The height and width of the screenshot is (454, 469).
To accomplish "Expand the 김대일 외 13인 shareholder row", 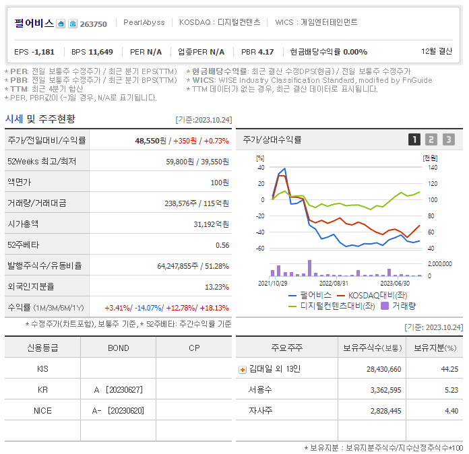I will point(243,370).
